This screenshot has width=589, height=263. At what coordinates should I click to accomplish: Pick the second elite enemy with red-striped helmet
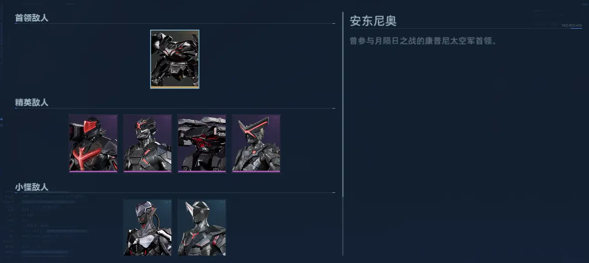[x=147, y=143]
